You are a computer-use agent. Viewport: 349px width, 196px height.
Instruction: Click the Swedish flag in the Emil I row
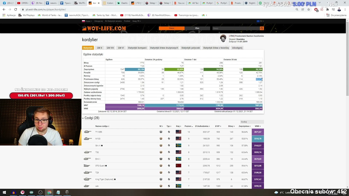coord(178,159)
